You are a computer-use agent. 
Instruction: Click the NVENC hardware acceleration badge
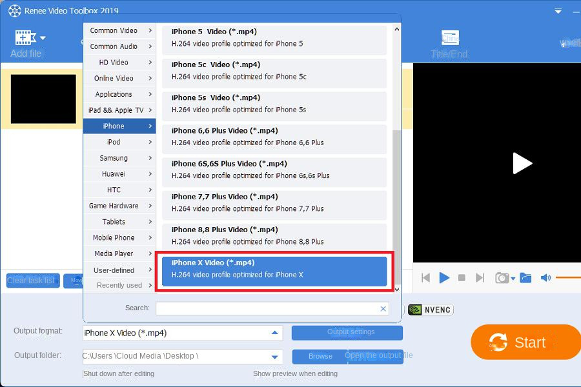431,310
